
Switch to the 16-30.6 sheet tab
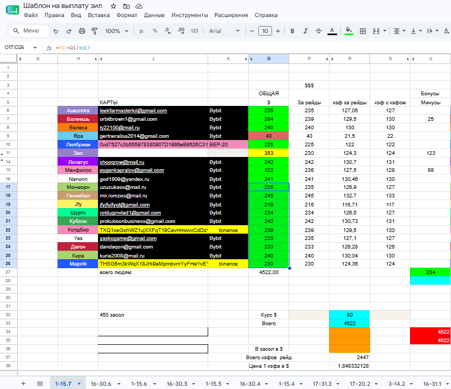101,384
